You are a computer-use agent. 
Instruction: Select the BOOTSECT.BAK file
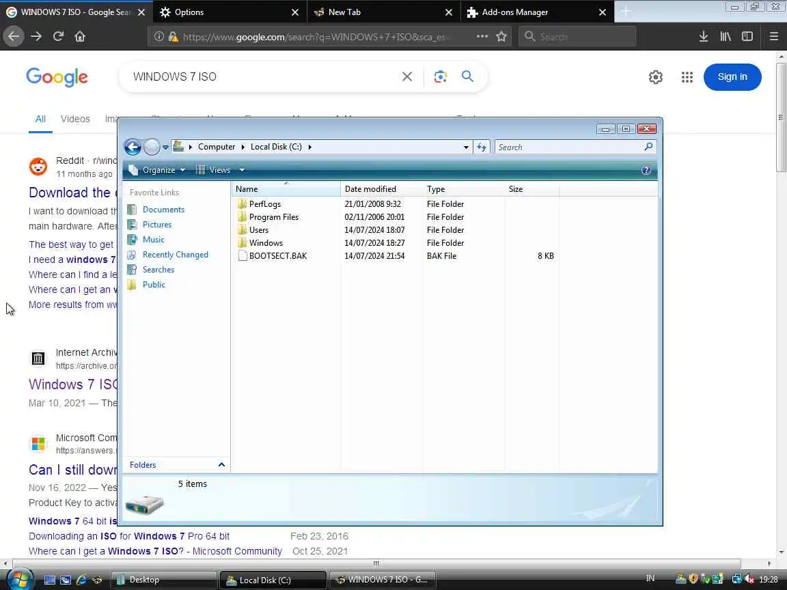277,256
